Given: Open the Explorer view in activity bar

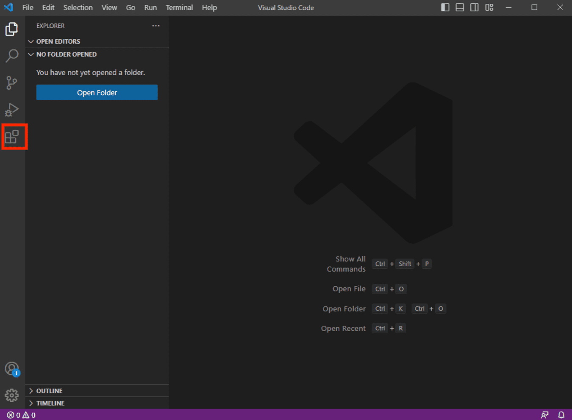Looking at the screenshot, I should (12, 29).
